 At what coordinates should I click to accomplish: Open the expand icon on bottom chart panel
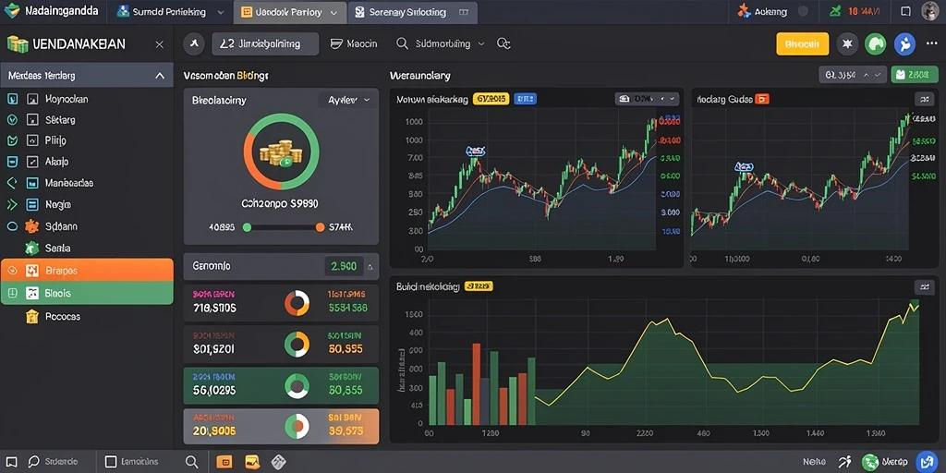923,286
